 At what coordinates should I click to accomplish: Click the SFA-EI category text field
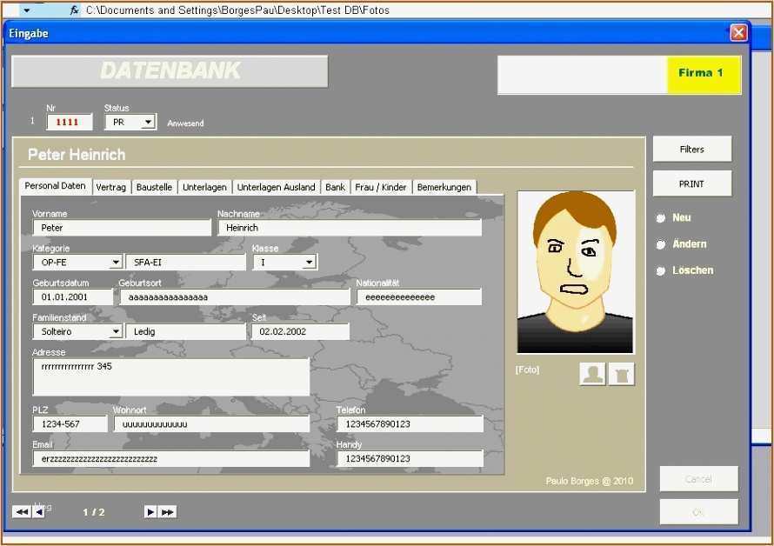[185, 263]
